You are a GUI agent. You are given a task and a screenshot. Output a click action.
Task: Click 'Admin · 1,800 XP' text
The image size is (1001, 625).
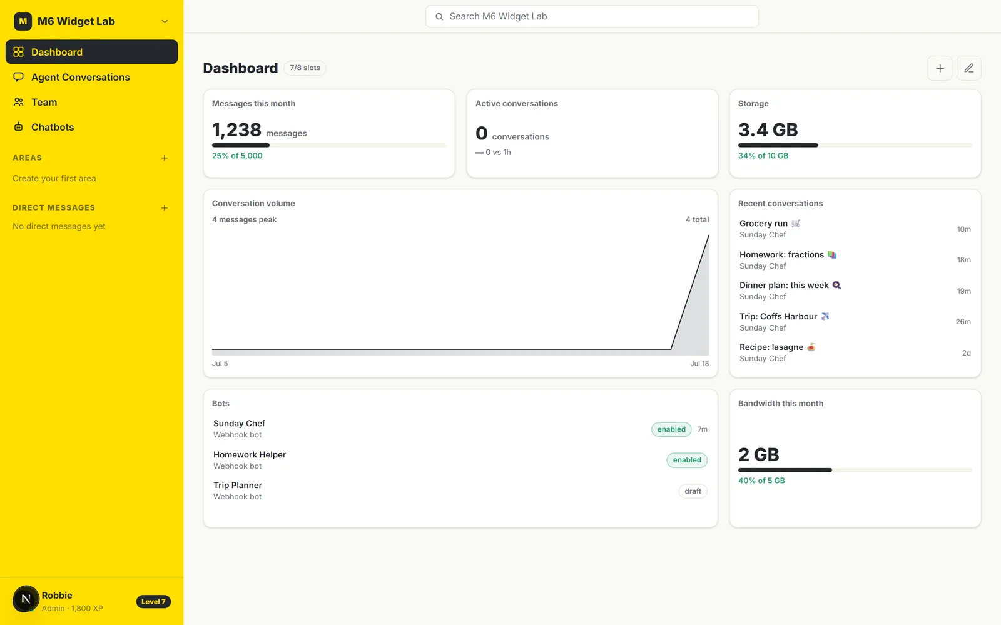pyautogui.click(x=73, y=609)
